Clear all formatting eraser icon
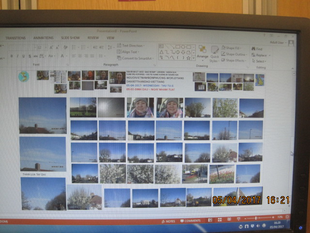Image resolution: width=310 pixels, height=233 pixels. [65, 48]
